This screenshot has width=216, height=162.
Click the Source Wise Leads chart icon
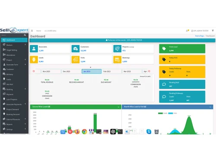click(49, 107)
